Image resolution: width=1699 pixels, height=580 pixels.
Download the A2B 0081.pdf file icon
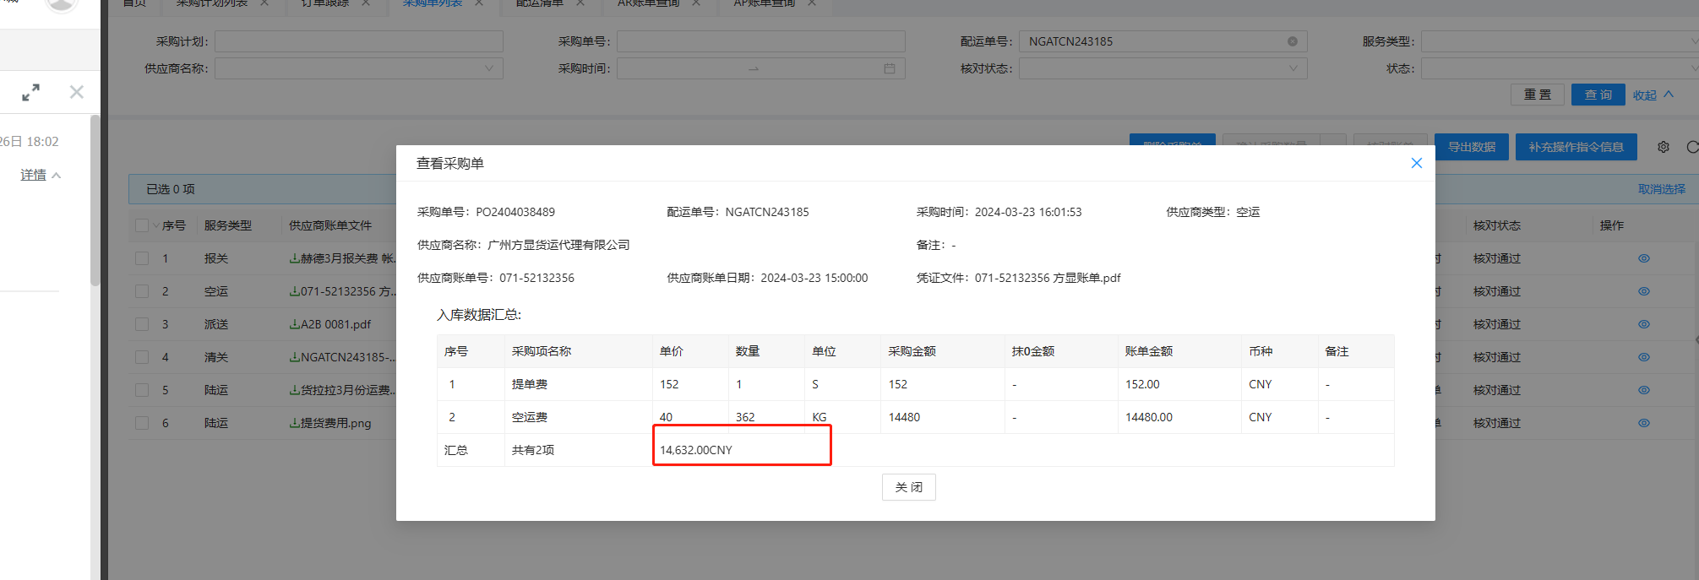pyautogui.click(x=294, y=324)
